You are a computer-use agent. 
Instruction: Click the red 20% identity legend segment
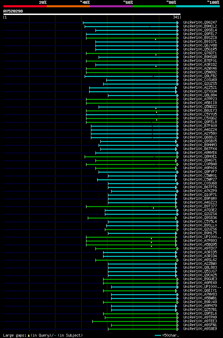pyautogui.click(x=25, y=6)
